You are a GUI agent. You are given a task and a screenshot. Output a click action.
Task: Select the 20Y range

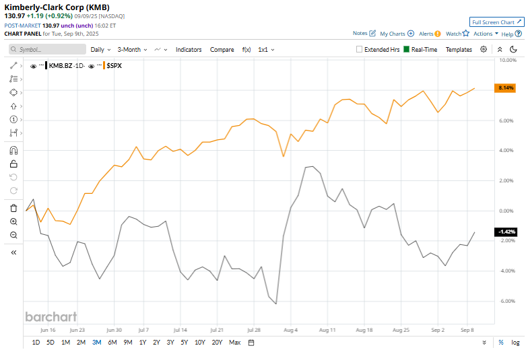217,343
